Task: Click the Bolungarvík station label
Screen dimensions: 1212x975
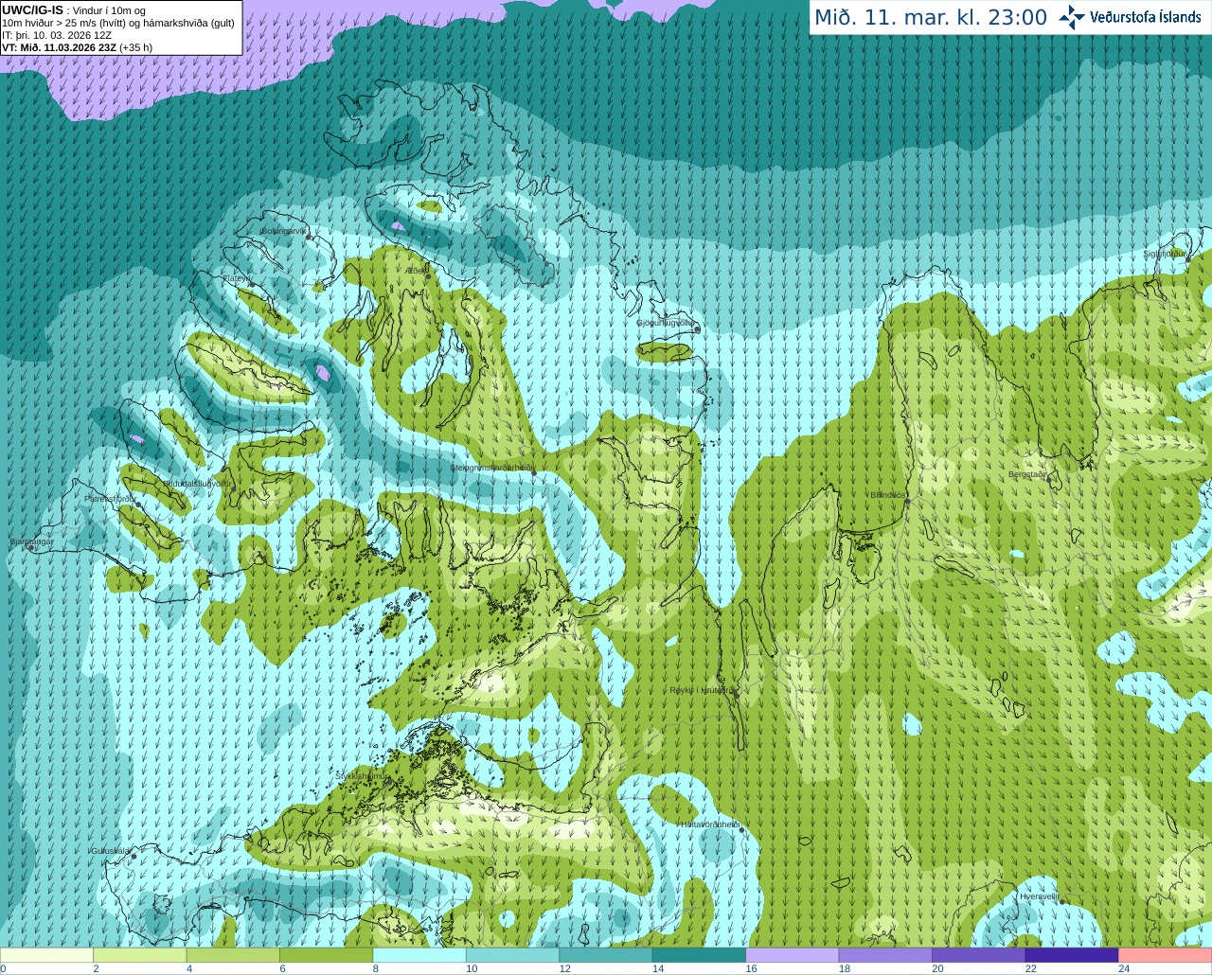Action: pyautogui.click(x=283, y=230)
